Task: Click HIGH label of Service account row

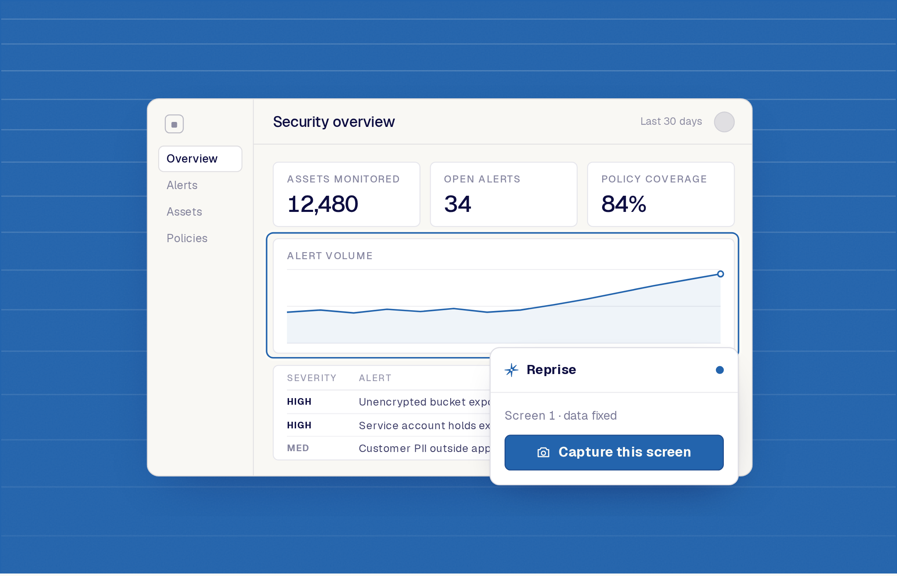Action: (299, 425)
